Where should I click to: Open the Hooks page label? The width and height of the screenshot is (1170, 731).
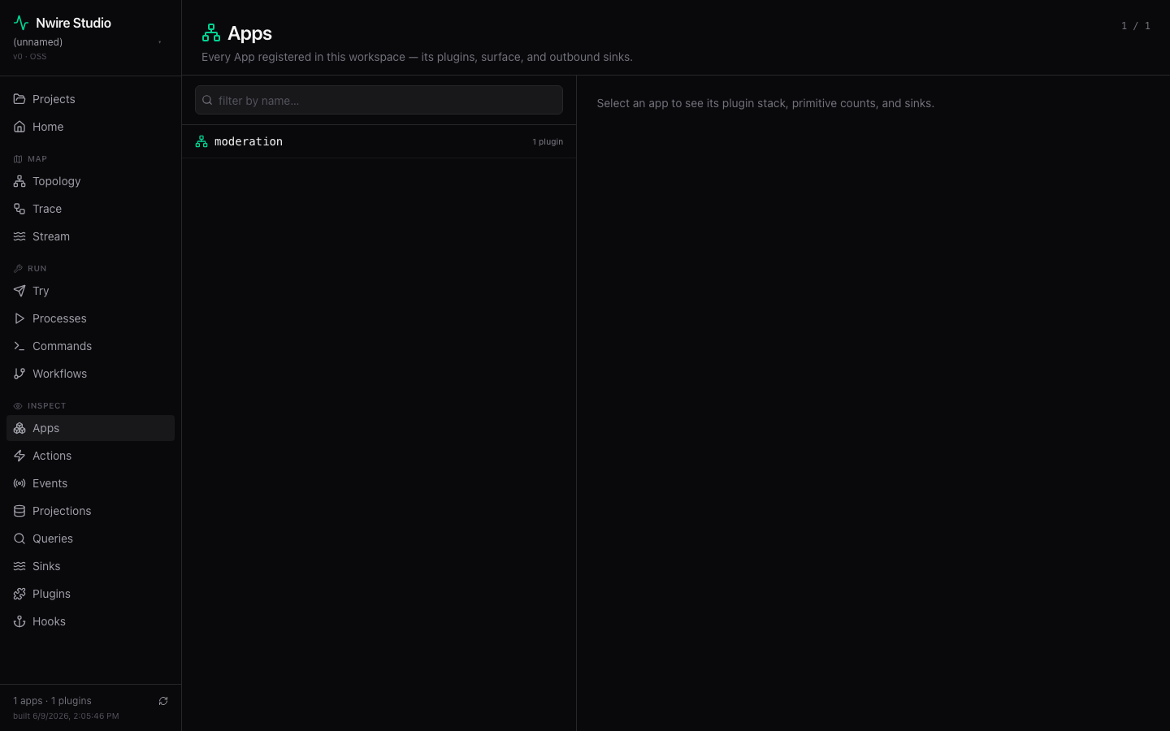[x=49, y=621]
